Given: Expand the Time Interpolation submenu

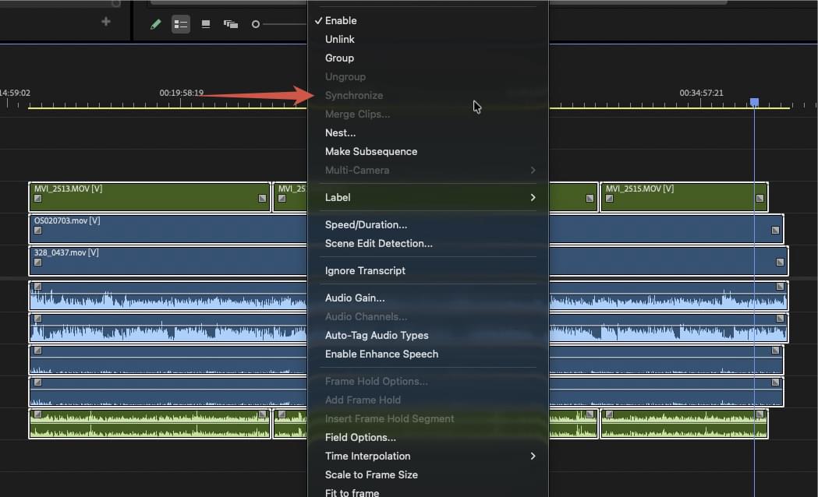Looking at the screenshot, I should coord(428,456).
